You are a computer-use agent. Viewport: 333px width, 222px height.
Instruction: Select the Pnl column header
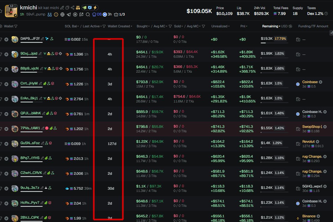tap(243, 26)
